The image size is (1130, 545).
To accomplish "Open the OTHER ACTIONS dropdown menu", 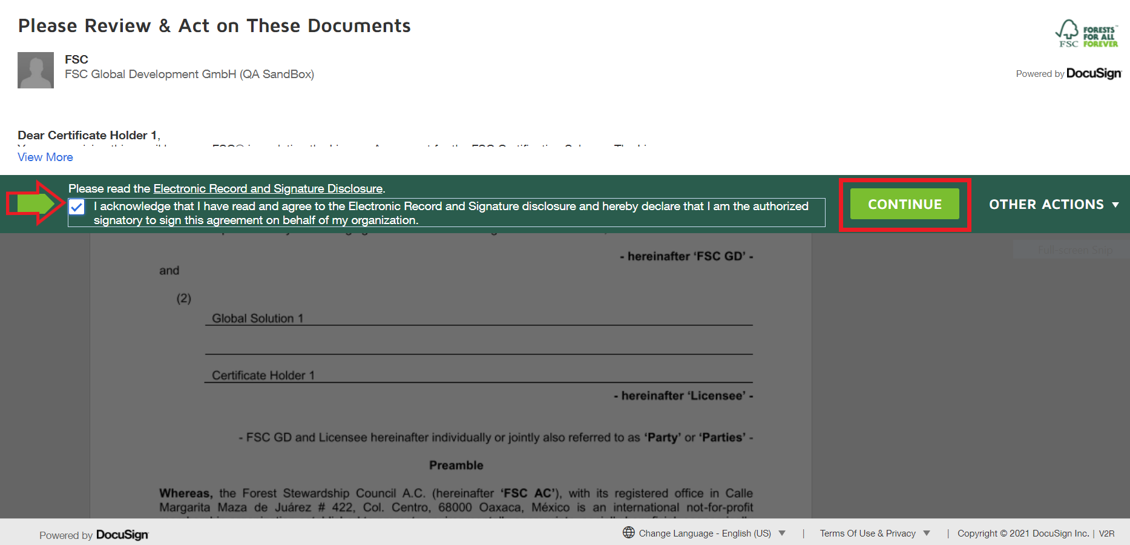I will (1053, 205).
